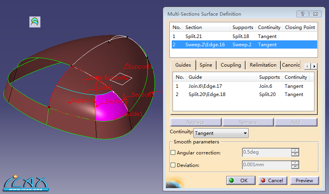Click the Cancel button
The width and height of the screenshot is (329, 194).
pos(272,180)
